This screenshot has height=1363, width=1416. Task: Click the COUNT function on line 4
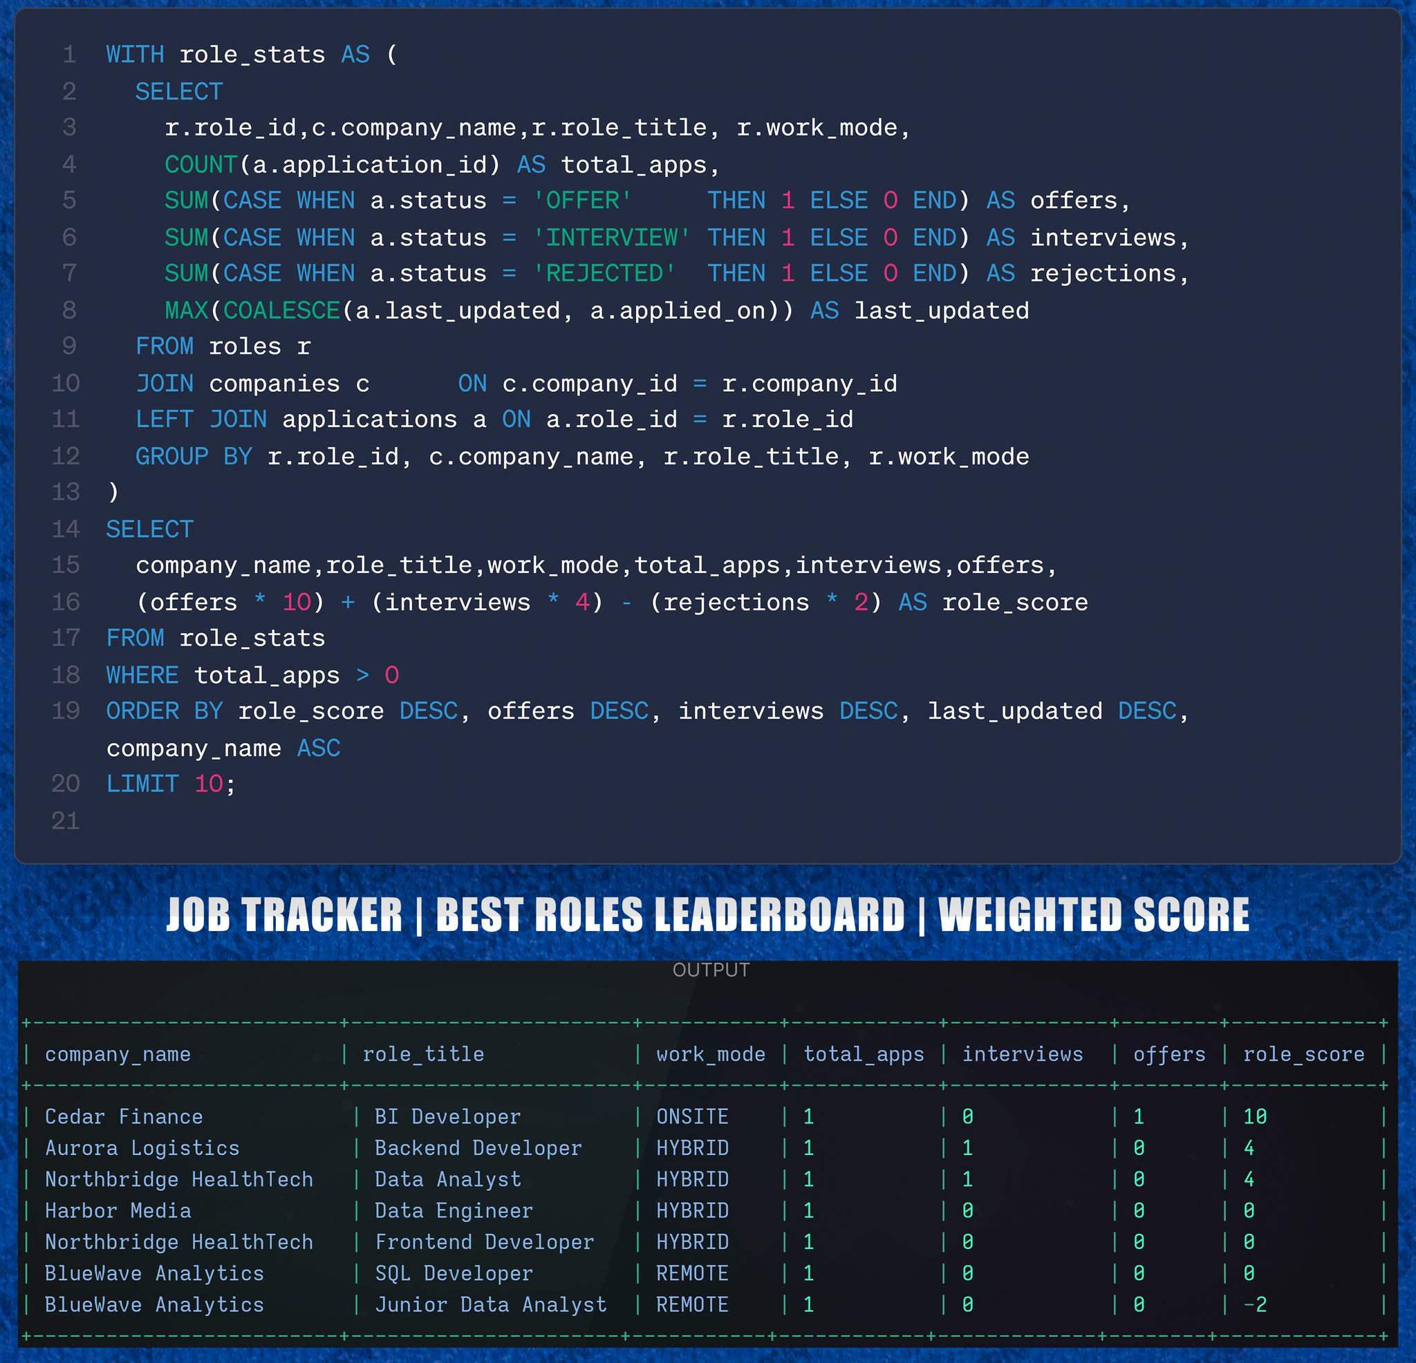point(201,164)
